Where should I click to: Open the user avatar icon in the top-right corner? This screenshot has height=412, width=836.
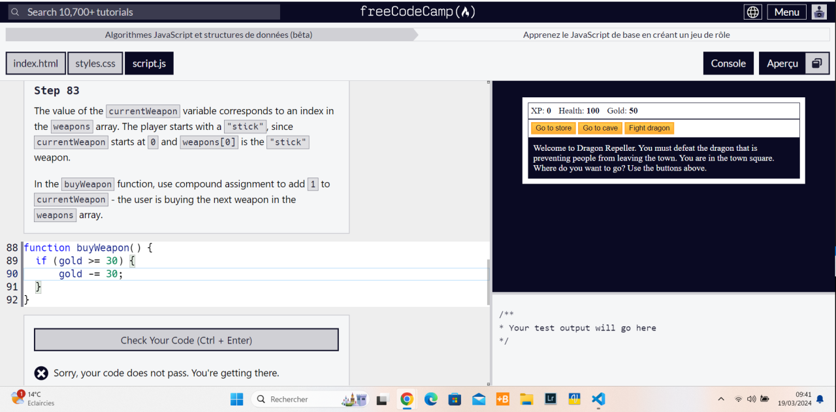pyautogui.click(x=818, y=11)
